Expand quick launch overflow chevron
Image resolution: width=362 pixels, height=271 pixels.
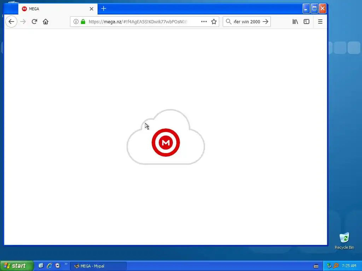(x=66, y=264)
